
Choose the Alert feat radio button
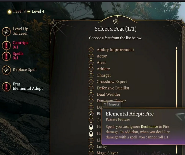pos(91,62)
